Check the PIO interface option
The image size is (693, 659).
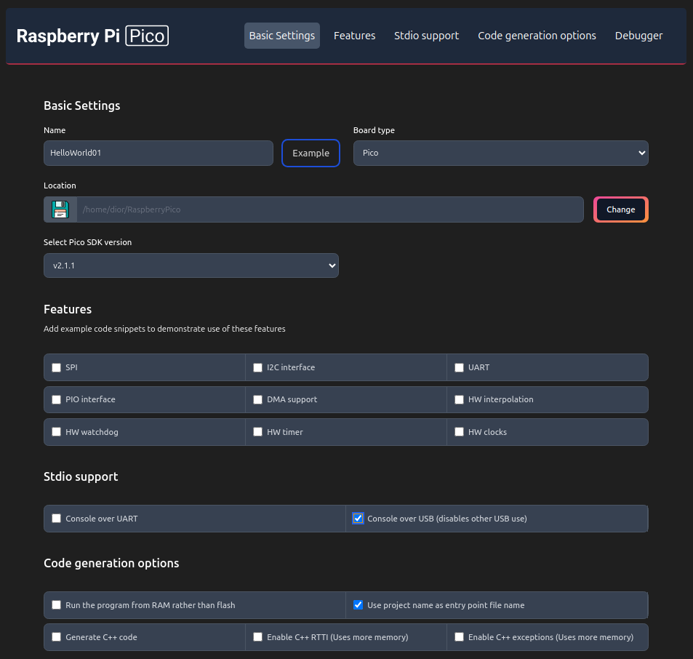[57, 400]
